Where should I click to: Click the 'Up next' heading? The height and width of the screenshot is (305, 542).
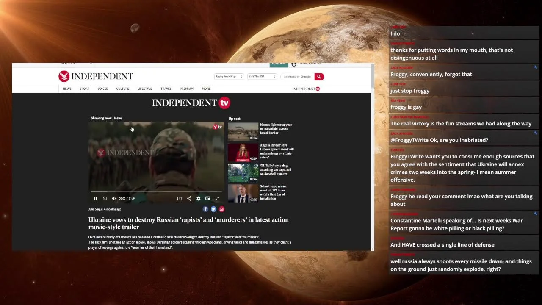point(235,119)
